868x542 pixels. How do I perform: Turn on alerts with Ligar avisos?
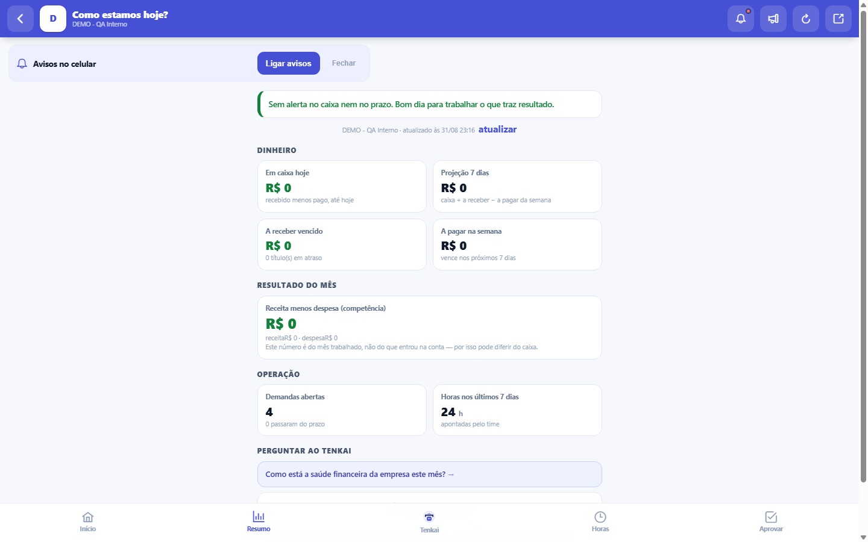[289, 63]
